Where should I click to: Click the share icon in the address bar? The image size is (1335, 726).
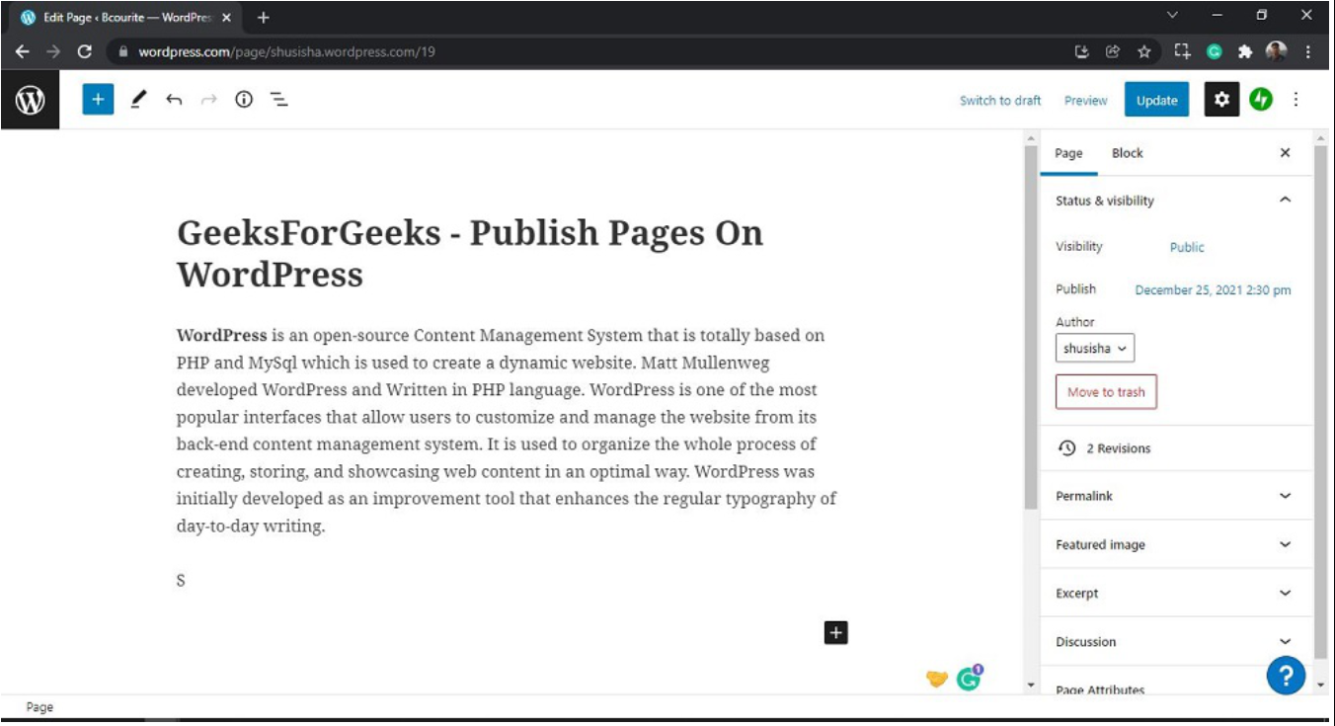[x=1113, y=51]
